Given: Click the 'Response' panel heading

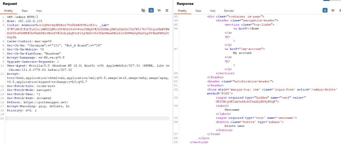Looking at the screenshot, I should [x=185, y=4].
